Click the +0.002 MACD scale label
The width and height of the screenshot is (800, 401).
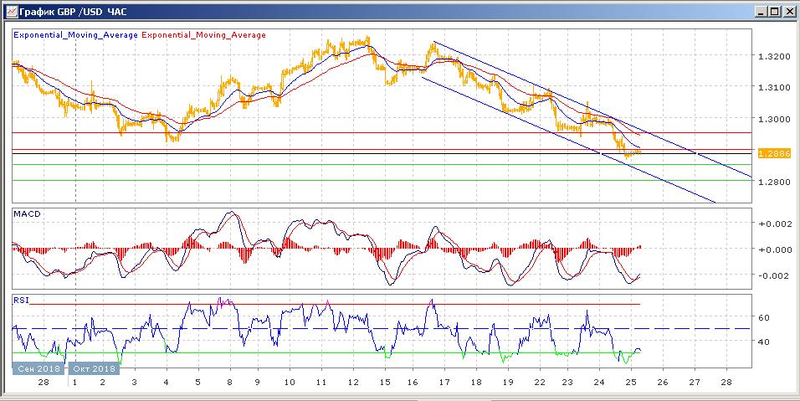(772, 224)
